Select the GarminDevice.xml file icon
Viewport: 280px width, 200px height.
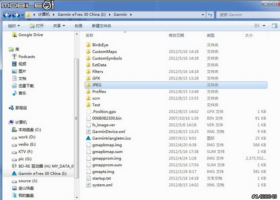(88, 131)
